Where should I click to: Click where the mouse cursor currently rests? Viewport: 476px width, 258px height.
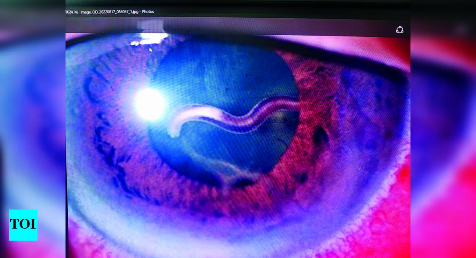150,50
